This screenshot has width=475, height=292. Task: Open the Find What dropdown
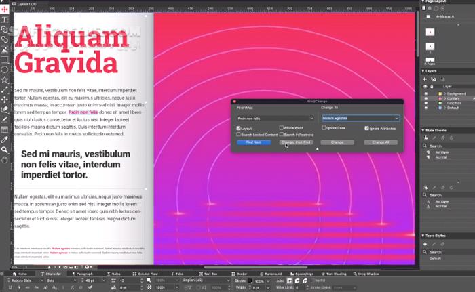[311, 119]
